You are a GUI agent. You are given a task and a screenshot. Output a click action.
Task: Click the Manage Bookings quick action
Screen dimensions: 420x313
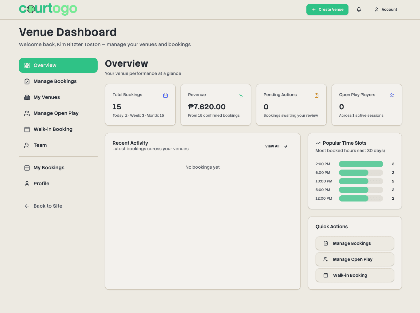coord(355,243)
